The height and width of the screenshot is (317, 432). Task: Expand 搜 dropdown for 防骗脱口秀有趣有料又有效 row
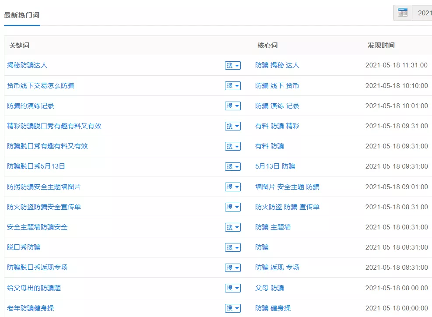pyautogui.click(x=233, y=146)
